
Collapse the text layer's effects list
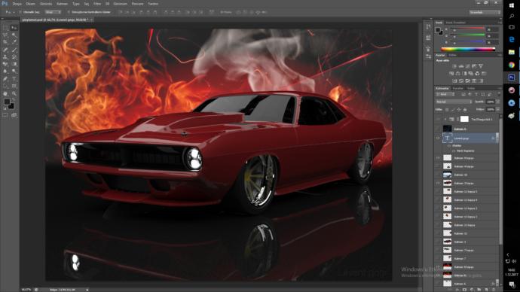click(x=497, y=138)
